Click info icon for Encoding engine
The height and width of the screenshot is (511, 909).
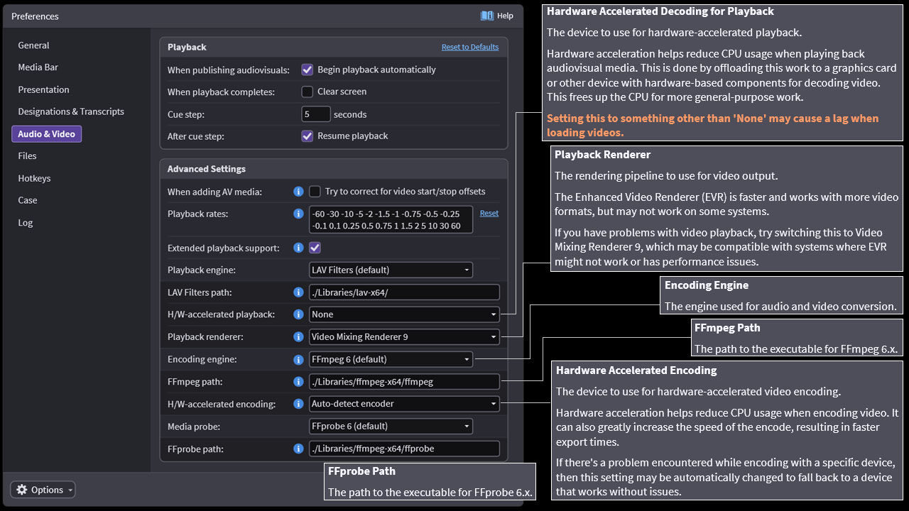(298, 359)
